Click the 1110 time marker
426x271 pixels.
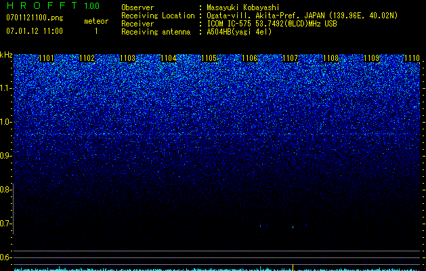(412, 58)
